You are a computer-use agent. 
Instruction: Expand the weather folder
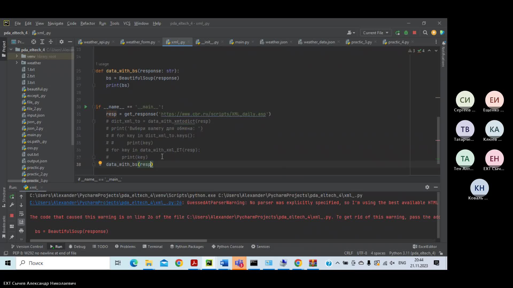17,63
